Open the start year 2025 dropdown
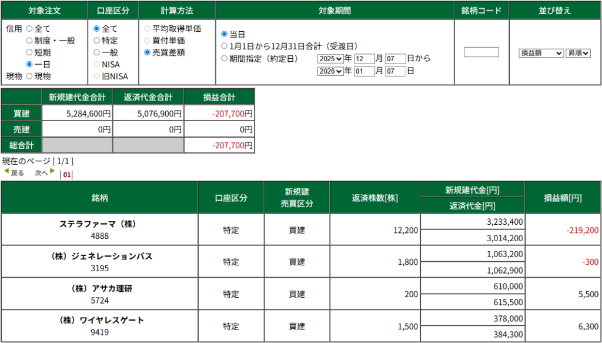602x343 pixels. 330,59
